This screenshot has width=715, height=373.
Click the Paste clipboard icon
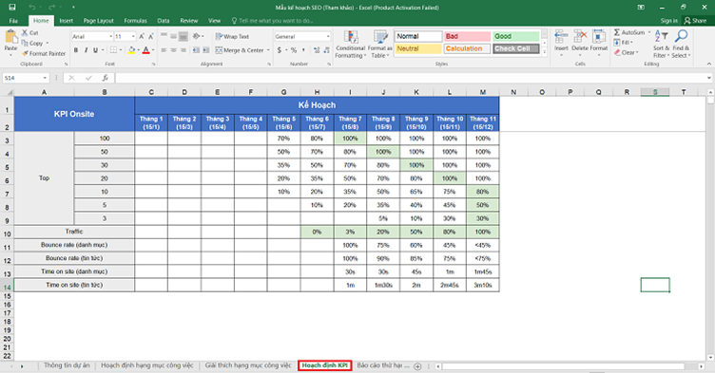10,36
